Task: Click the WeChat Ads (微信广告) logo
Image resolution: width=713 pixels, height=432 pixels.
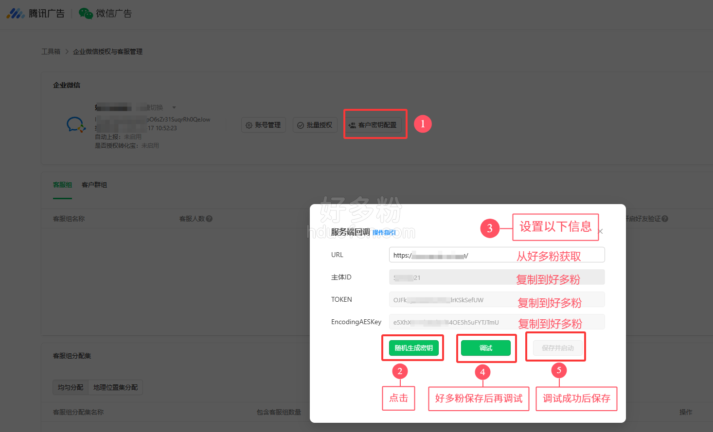Action: tap(106, 14)
